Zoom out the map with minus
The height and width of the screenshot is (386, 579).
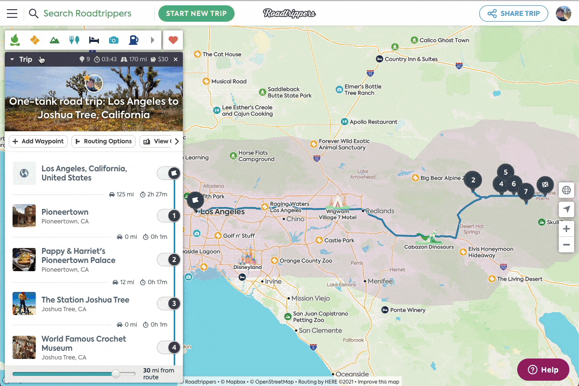pyautogui.click(x=566, y=245)
